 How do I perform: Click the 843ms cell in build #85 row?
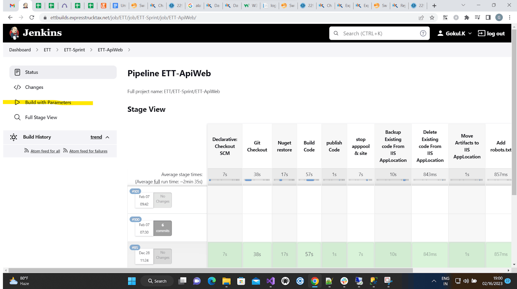[430, 254]
